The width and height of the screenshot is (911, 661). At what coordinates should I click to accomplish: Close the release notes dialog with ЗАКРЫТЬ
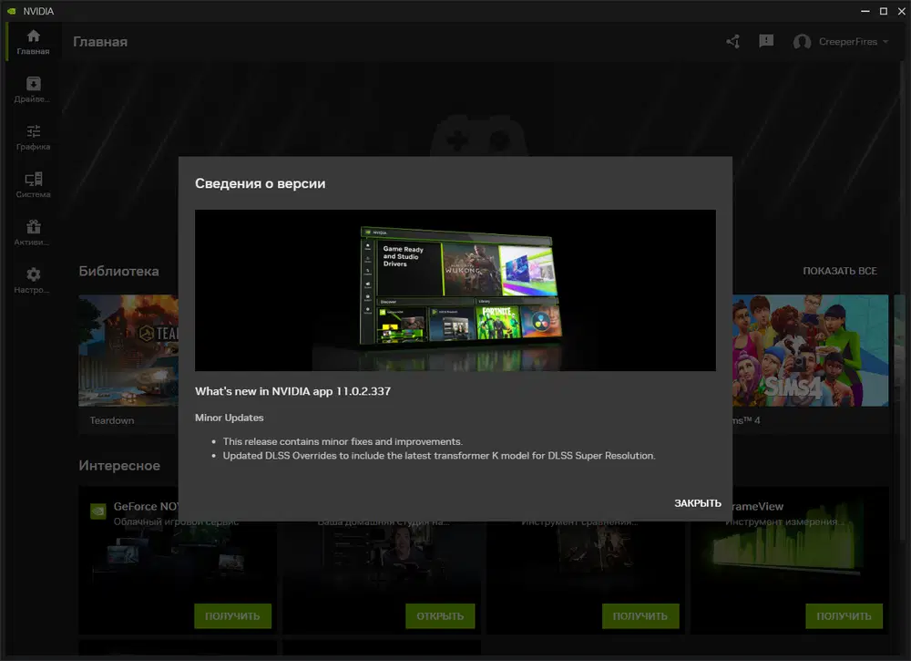pyautogui.click(x=697, y=503)
